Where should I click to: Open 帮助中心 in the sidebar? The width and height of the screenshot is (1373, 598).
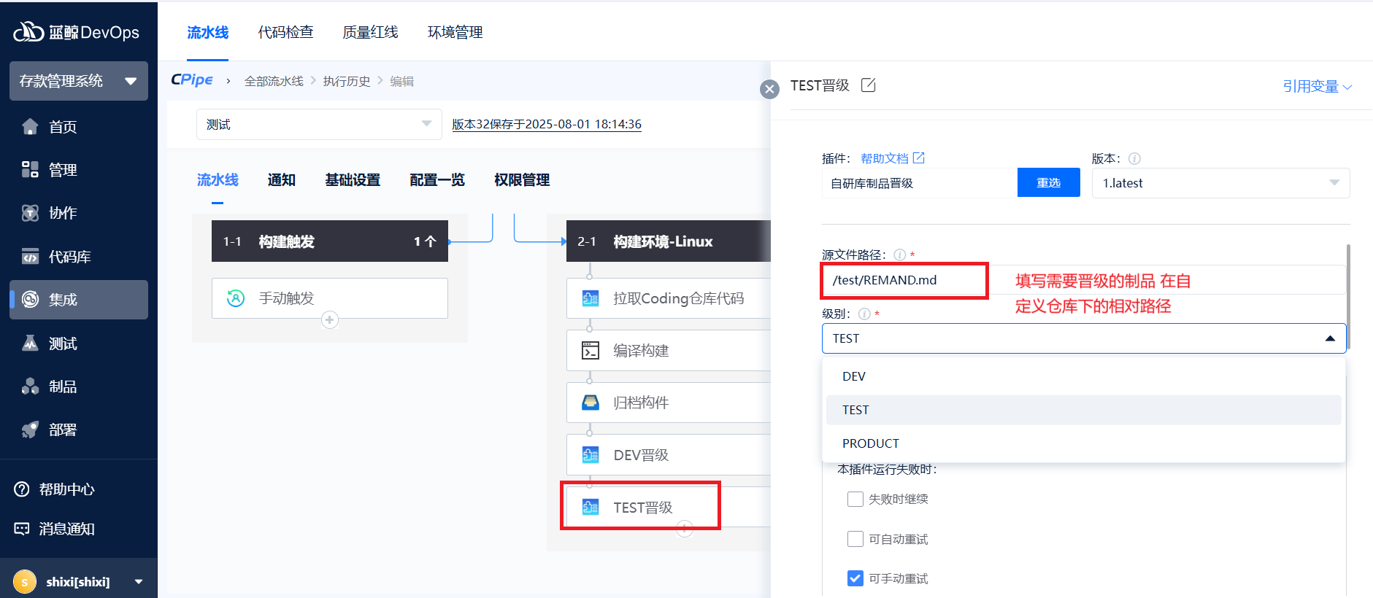pos(66,489)
